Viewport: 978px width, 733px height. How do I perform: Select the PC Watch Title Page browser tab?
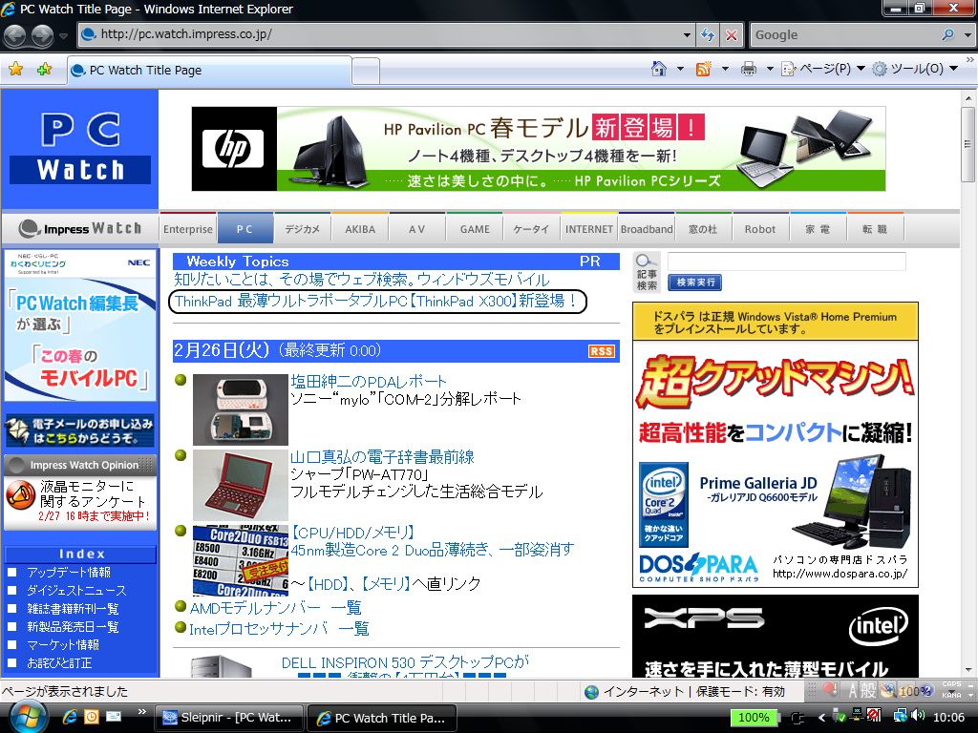[x=209, y=71]
